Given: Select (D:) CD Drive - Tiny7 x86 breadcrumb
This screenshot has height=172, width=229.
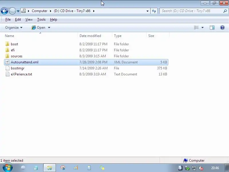Looking at the screenshot, I should click(72, 11).
